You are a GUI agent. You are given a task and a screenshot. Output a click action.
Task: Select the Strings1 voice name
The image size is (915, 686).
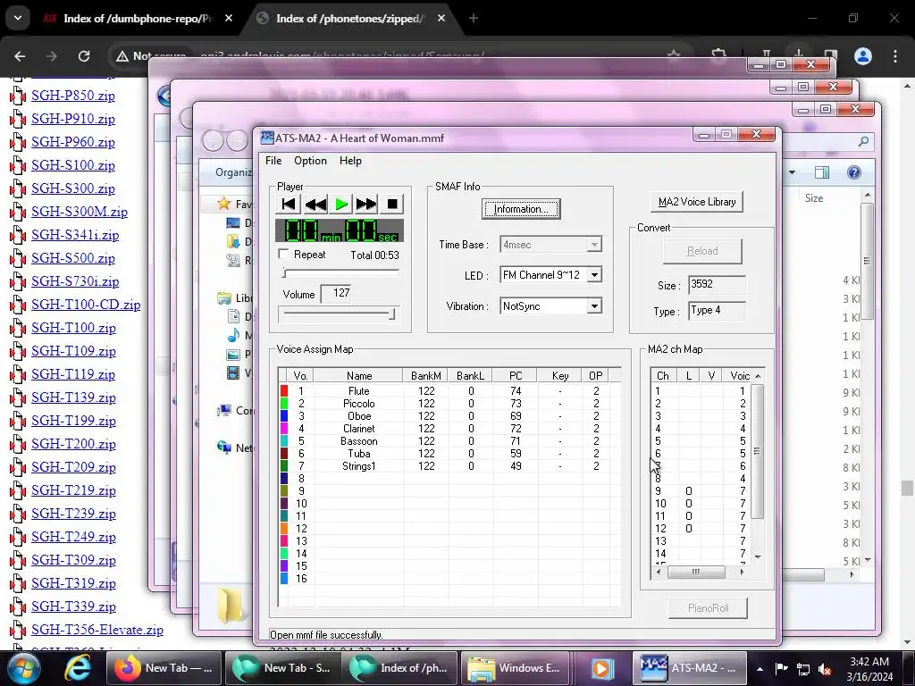(359, 466)
